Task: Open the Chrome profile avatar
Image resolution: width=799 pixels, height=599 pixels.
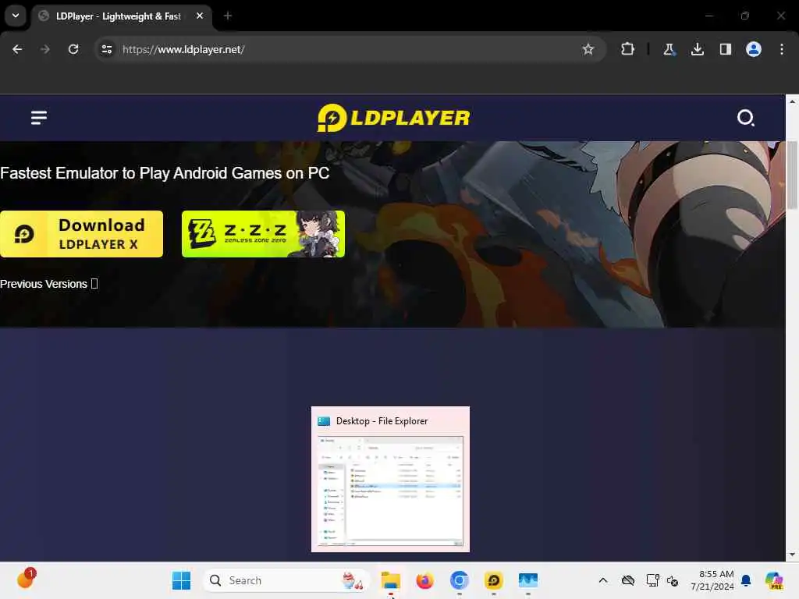Action: pos(754,49)
